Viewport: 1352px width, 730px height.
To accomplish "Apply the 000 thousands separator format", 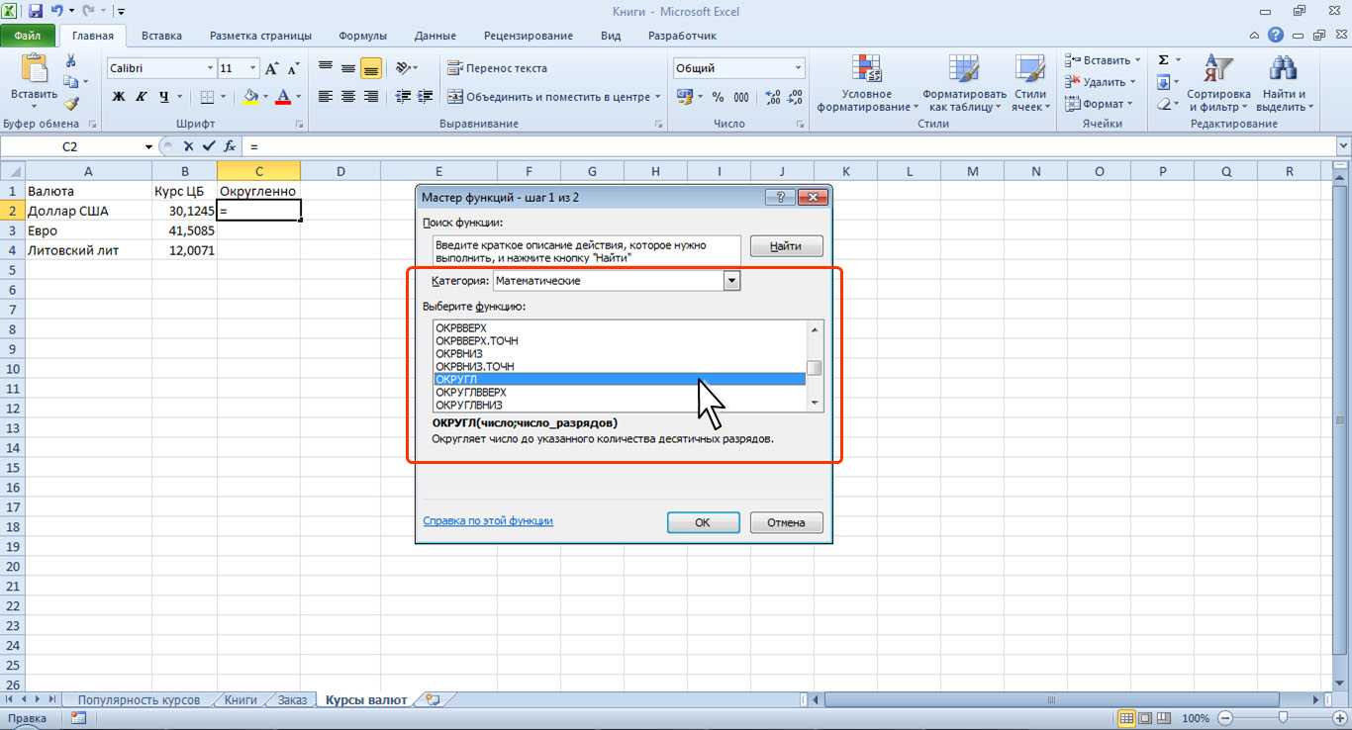I will pyautogui.click(x=741, y=97).
